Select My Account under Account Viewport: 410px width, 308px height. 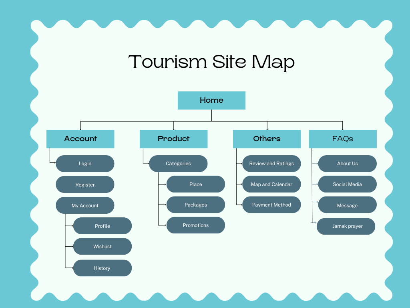pyautogui.click(x=85, y=205)
